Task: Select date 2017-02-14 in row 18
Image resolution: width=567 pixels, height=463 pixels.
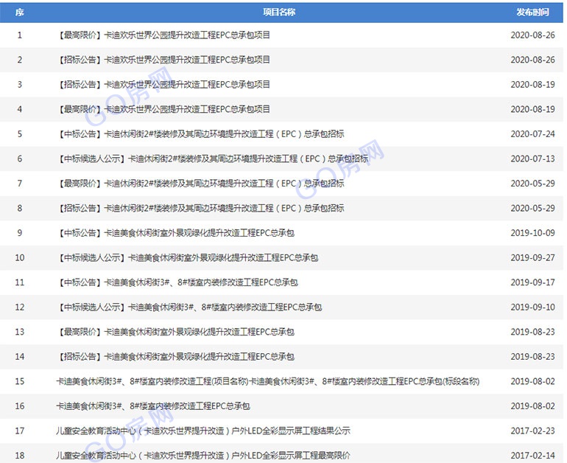Action: pos(532,456)
